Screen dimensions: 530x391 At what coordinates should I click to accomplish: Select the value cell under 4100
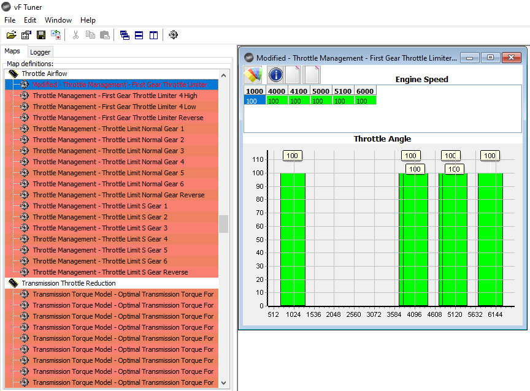(x=299, y=101)
